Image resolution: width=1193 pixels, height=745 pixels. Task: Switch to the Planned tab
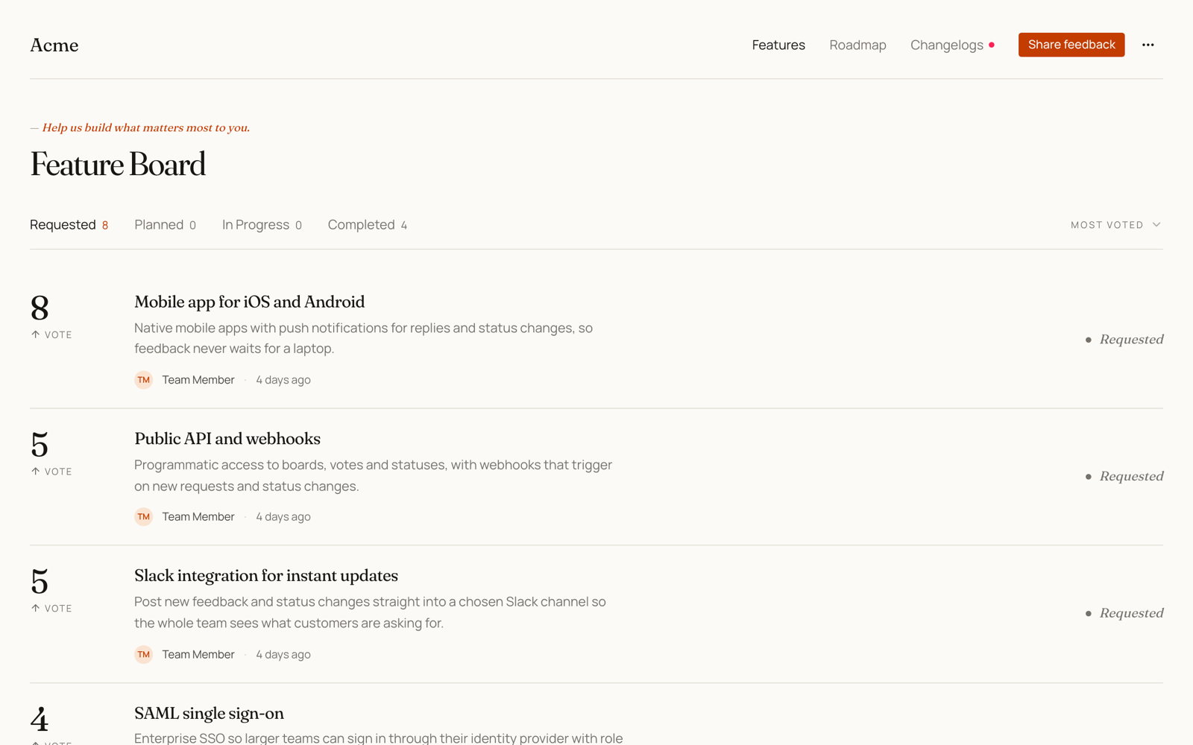[x=165, y=225]
